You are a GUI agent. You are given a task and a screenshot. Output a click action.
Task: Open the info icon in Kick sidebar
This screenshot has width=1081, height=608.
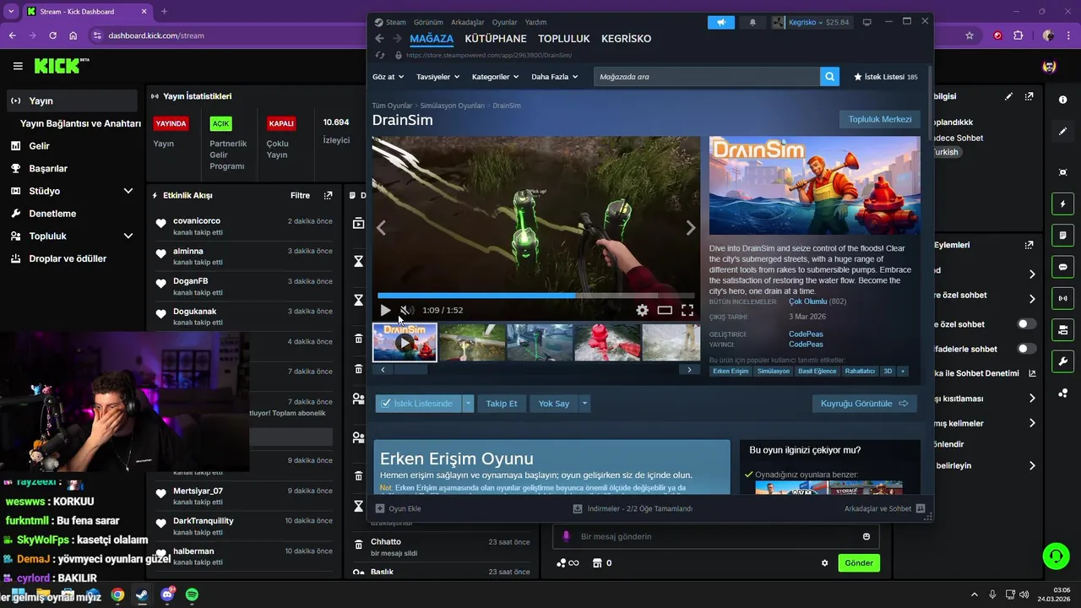1062,100
